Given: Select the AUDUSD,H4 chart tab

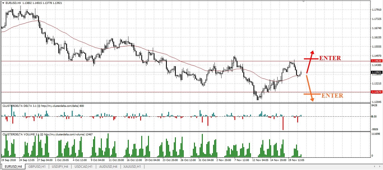Looking at the screenshot, I should 108,167.
